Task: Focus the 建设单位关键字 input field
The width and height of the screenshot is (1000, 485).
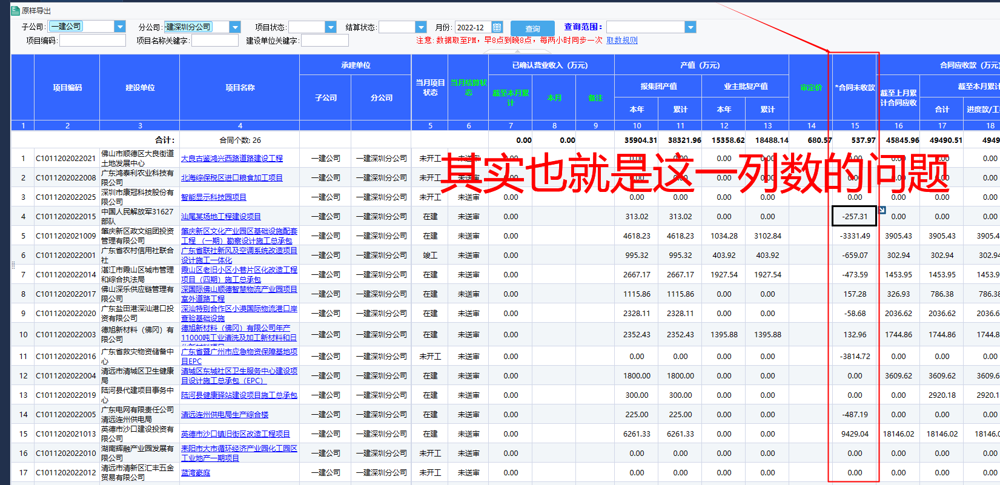Action: (325, 40)
